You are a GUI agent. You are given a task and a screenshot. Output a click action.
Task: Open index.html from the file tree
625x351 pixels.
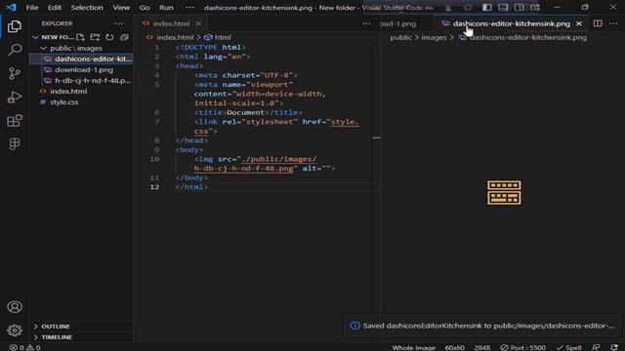tap(81, 91)
